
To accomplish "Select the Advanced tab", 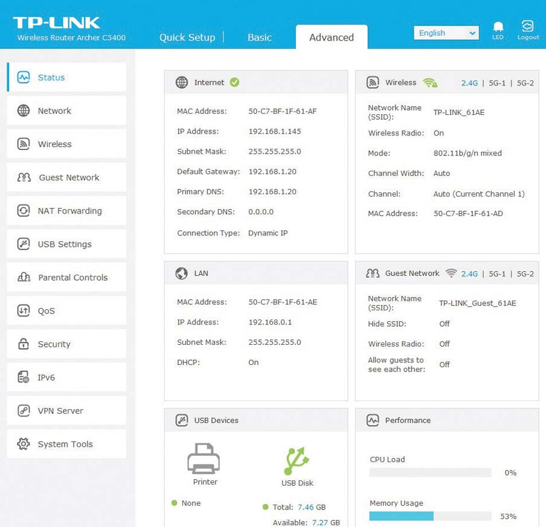I will click(x=332, y=37).
